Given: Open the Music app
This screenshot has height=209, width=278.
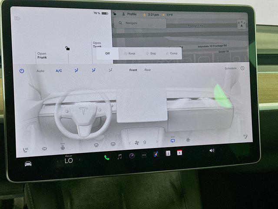Looking at the screenshot, I should pyautogui.click(x=120, y=157).
